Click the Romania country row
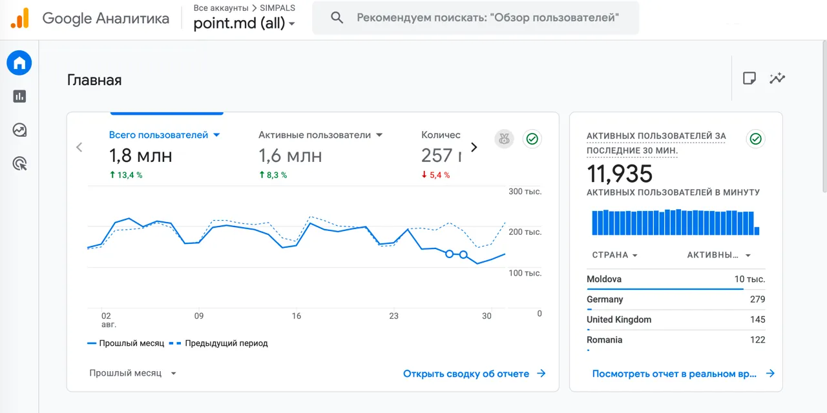 [x=676, y=340]
